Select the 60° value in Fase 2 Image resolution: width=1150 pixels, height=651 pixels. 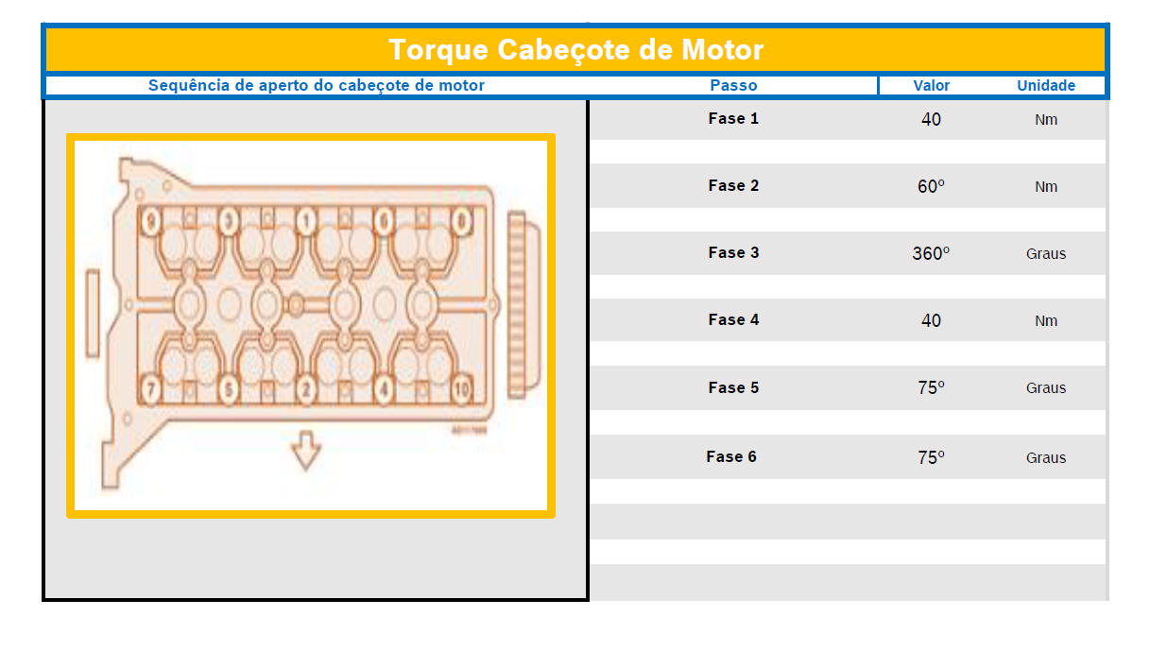[x=931, y=186]
